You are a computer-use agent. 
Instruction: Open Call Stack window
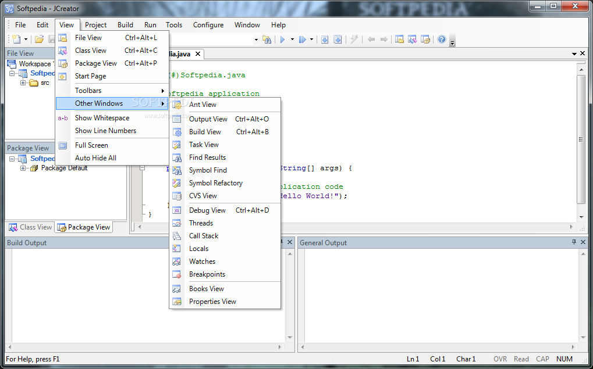225,236
